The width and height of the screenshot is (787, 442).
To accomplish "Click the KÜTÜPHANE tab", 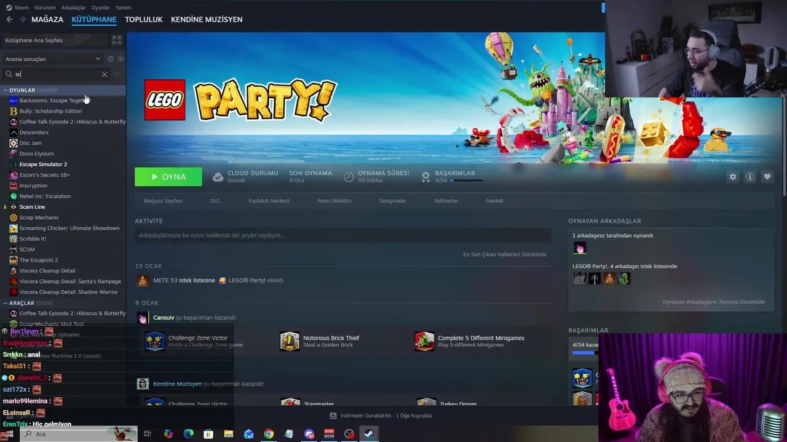I will point(93,20).
